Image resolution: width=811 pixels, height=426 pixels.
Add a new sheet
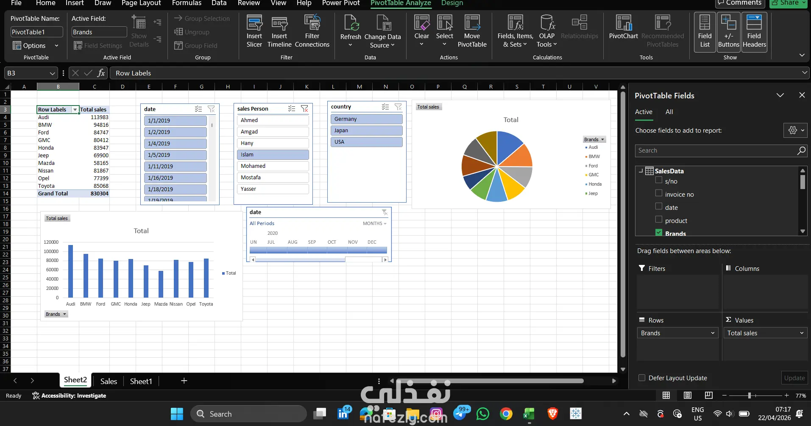pos(184,381)
